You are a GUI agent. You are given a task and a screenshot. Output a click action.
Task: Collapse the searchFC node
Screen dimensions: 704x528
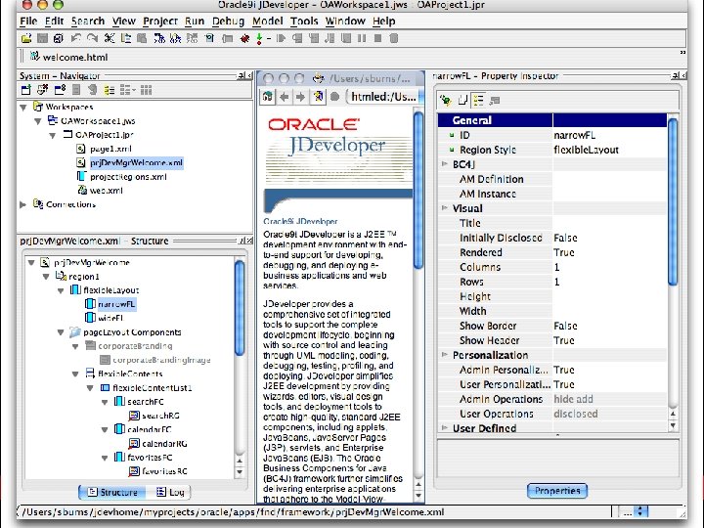pyautogui.click(x=105, y=402)
